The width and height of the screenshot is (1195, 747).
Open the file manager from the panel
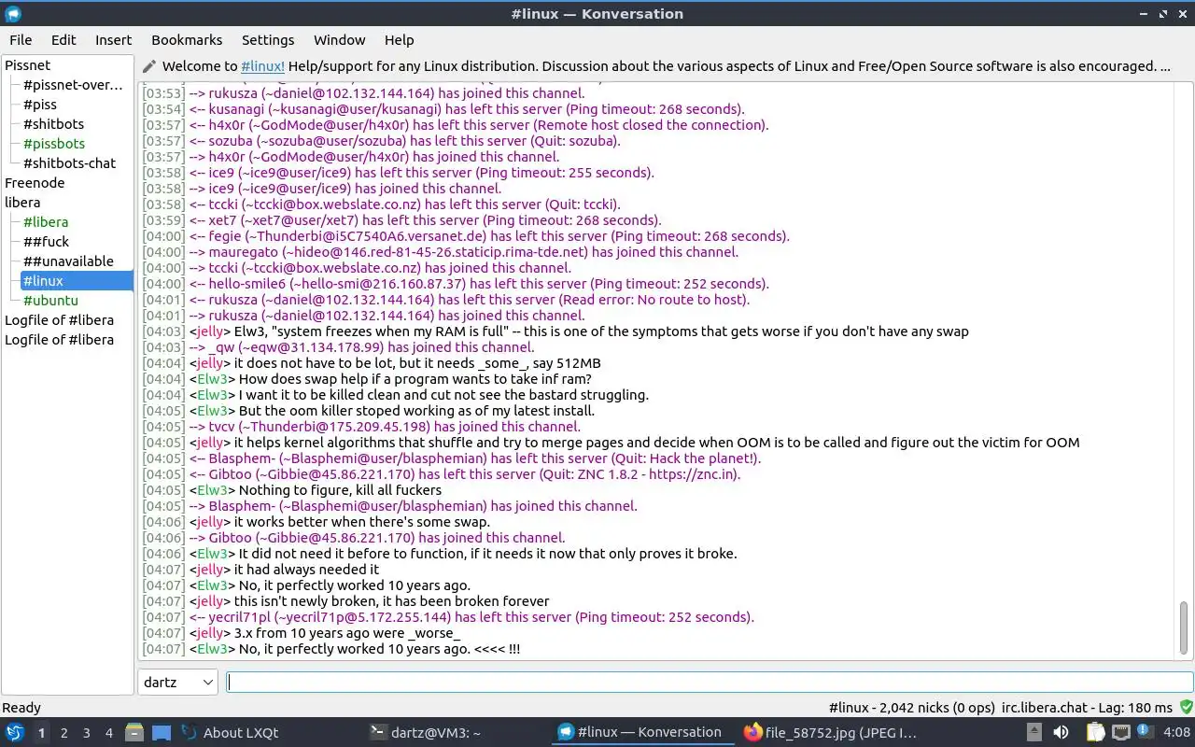(x=134, y=732)
